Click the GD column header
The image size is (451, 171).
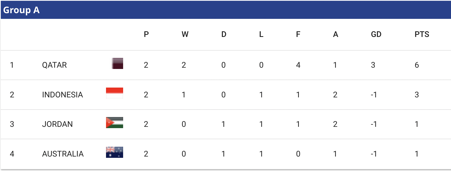(x=376, y=34)
